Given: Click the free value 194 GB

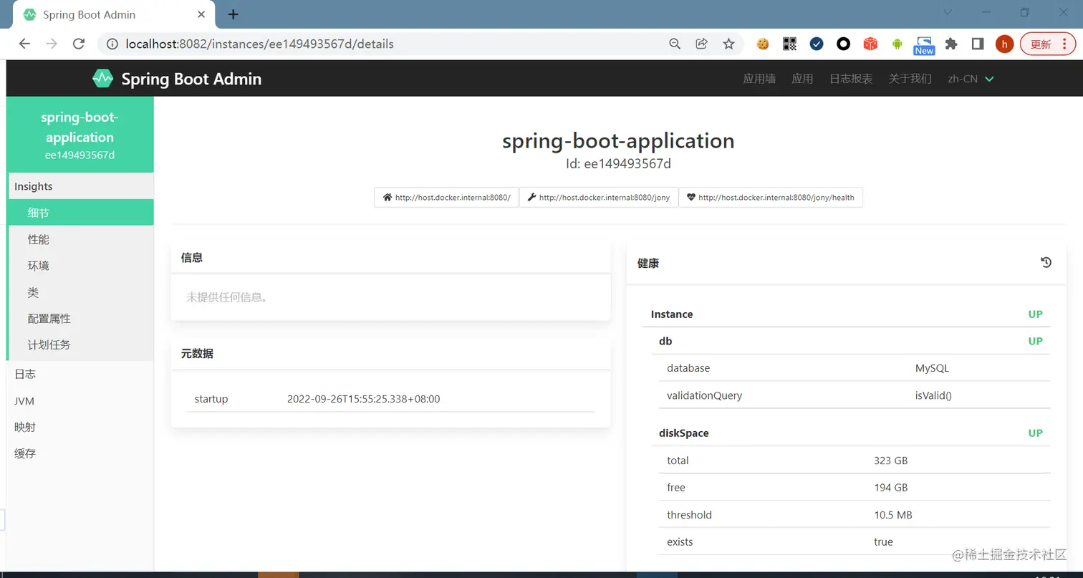Looking at the screenshot, I should (x=890, y=488).
